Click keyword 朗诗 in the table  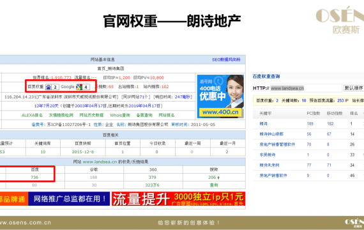263,124
